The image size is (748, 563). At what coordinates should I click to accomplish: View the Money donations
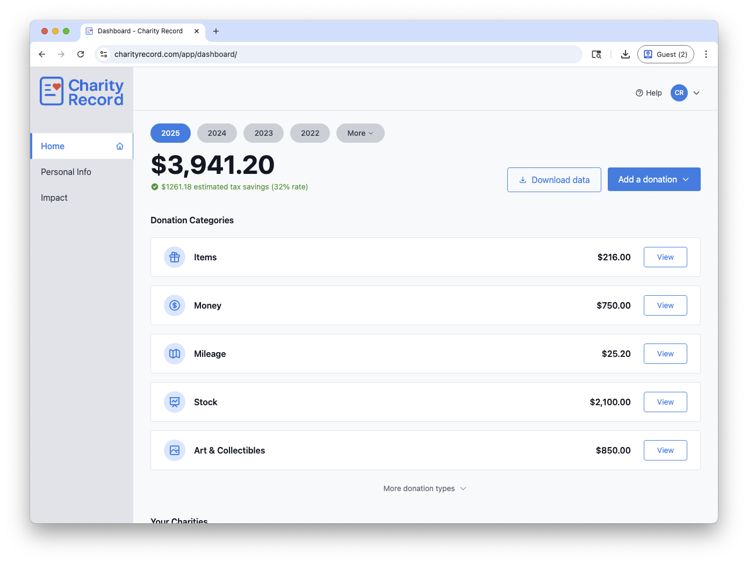(x=665, y=305)
